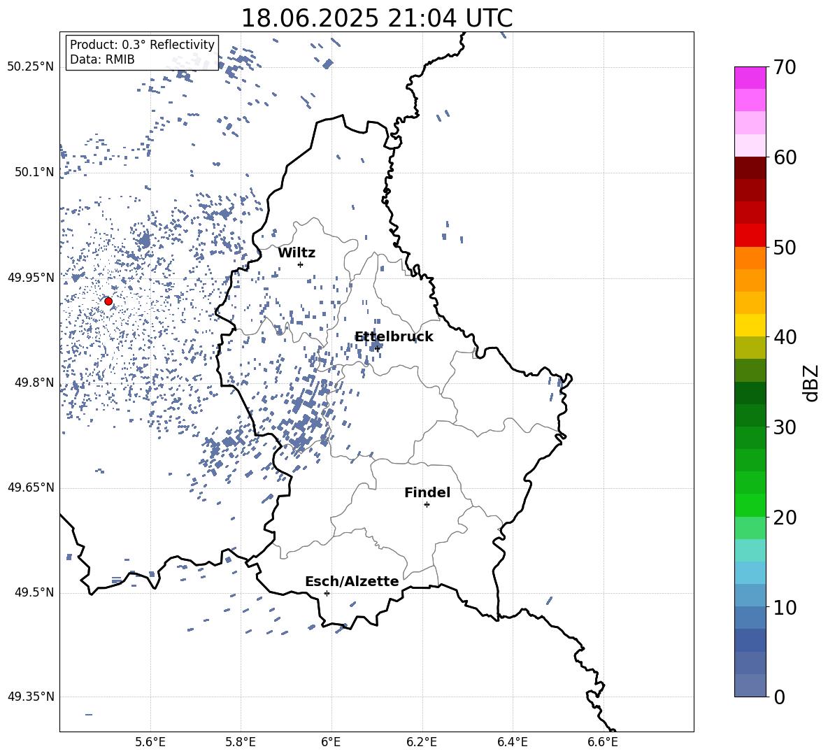This screenshot has height=756, width=828.
Task: Click the 5.6°E longitude label
Action: point(150,742)
